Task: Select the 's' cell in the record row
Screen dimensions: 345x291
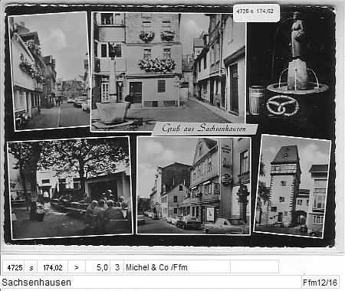Action: pos(31,268)
